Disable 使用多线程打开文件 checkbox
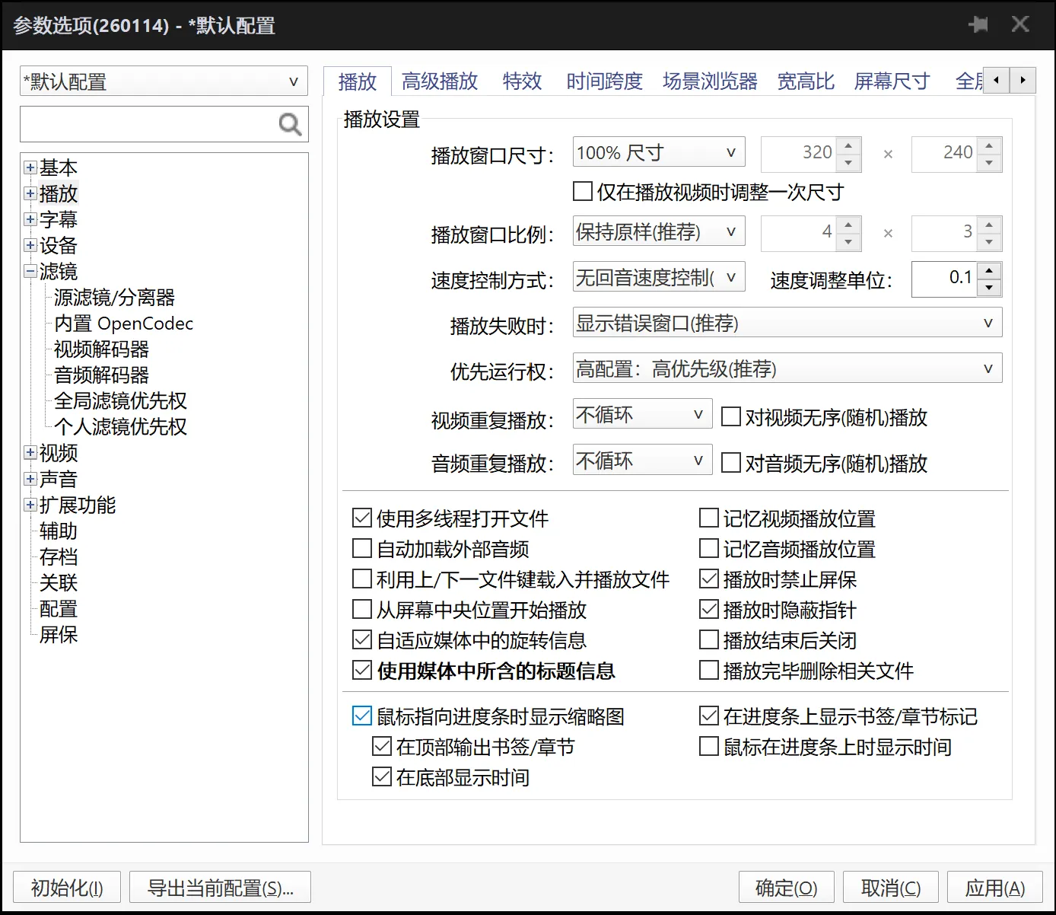 pyautogui.click(x=361, y=518)
